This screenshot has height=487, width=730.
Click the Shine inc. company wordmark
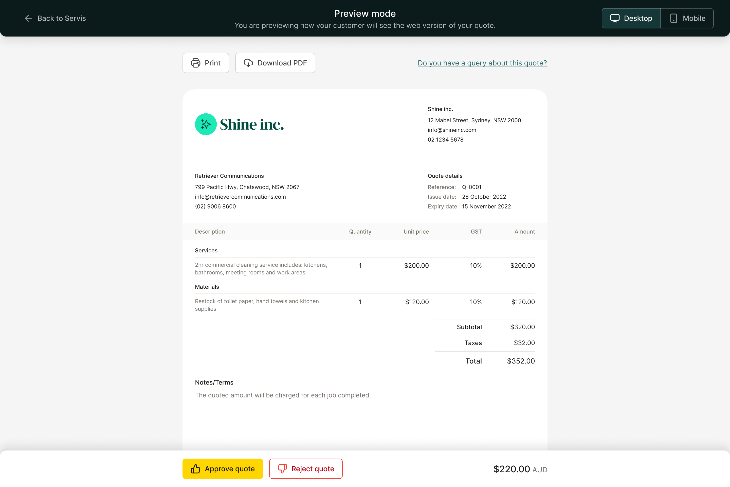[x=252, y=125]
